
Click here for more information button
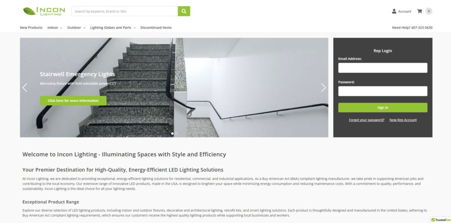coord(73,101)
